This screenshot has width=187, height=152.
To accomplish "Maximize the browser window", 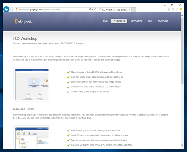I will (172, 5).
